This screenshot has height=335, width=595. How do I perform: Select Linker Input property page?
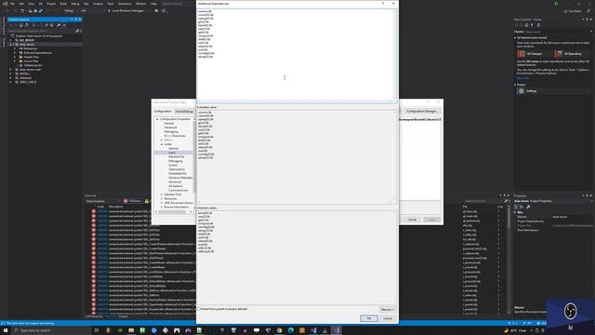click(x=172, y=153)
